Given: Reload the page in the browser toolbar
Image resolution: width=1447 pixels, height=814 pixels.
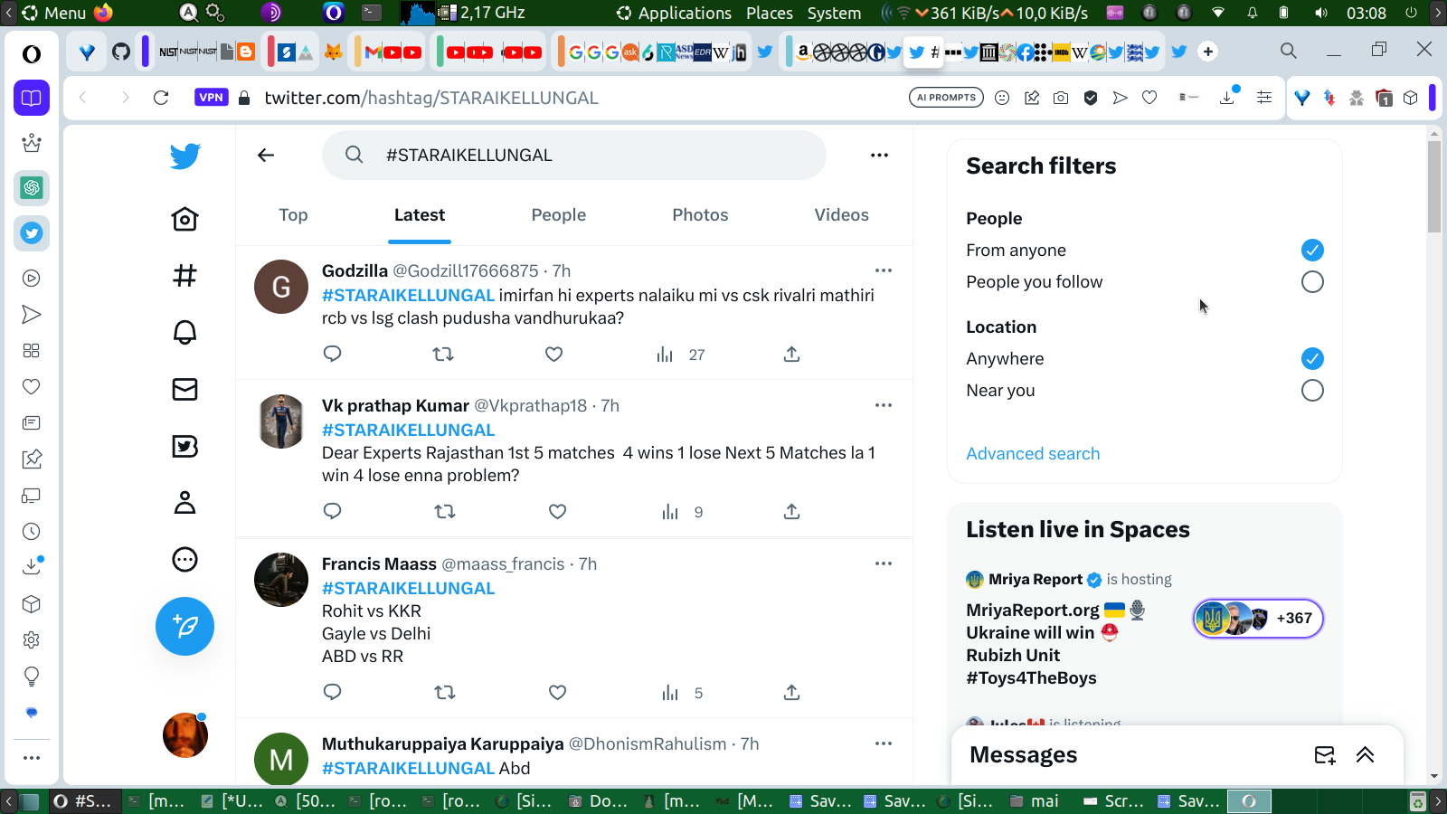Looking at the screenshot, I should tap(161, 98).
